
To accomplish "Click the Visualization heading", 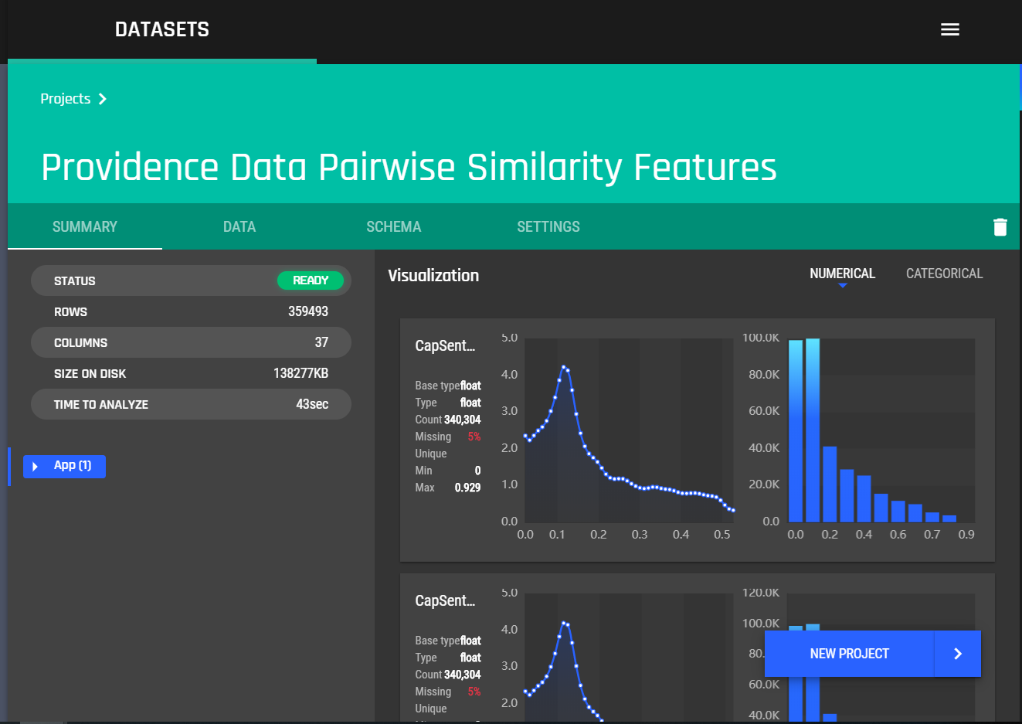I will pyautogui.click(x=433, y=275).
